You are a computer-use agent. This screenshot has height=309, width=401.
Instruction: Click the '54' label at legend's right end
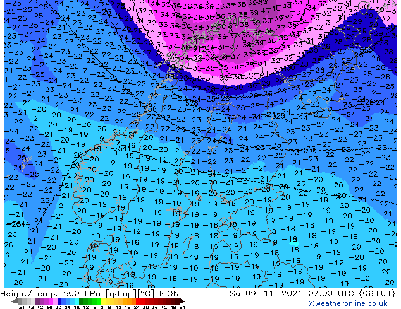coord(182,307)
